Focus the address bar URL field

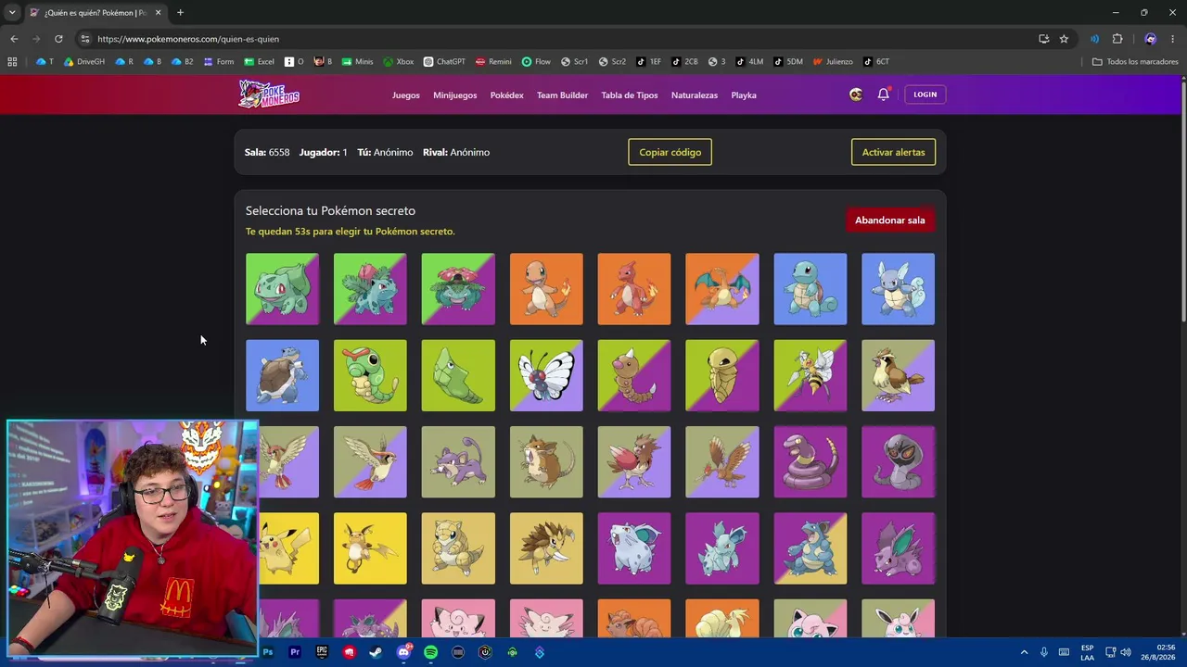[x=556, y=39]
